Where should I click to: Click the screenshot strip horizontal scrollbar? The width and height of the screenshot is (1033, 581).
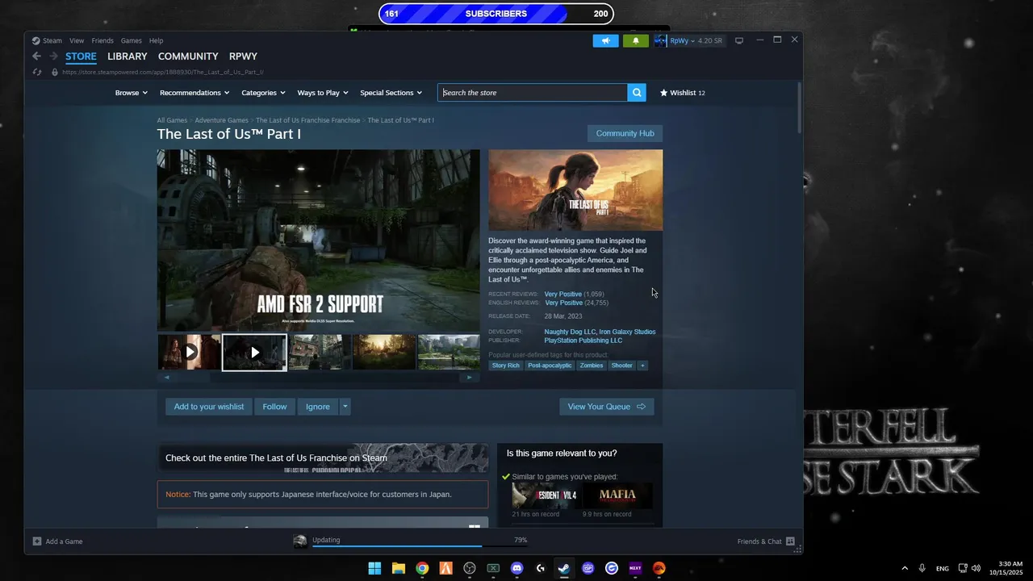click(x=318, y=377)
